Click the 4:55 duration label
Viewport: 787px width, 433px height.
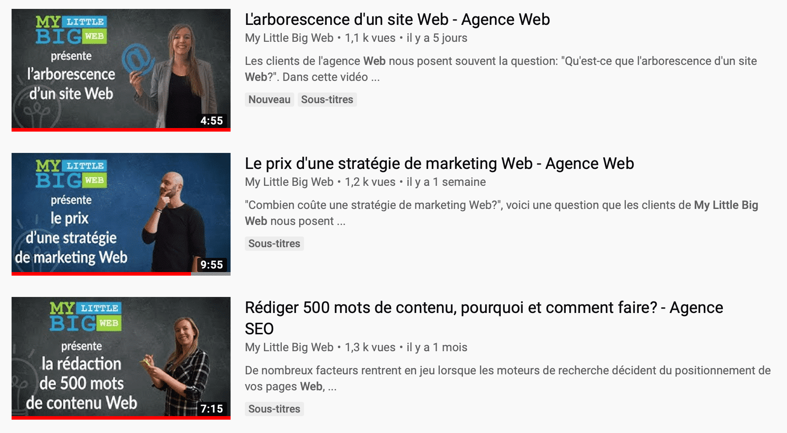tap(211, 120)
